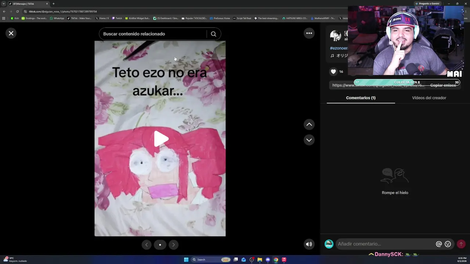
Task: Open the MaifrensARMY bookmark
Action: (323, 18)
